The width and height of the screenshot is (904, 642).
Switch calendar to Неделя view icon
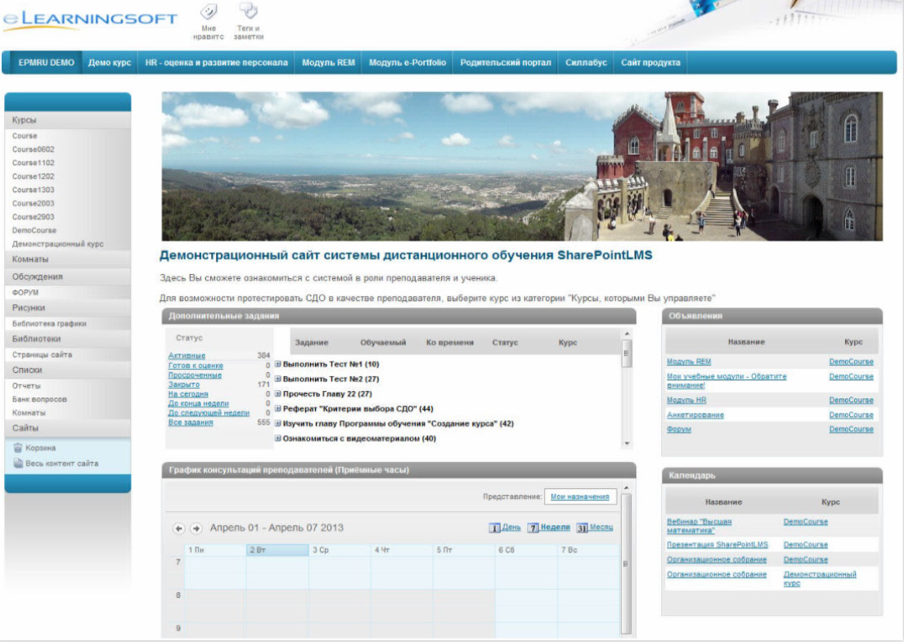(x=533, y=528)
